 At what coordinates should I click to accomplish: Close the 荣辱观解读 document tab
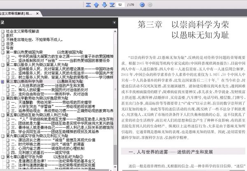pyautogui.click(x=37, y=14)
